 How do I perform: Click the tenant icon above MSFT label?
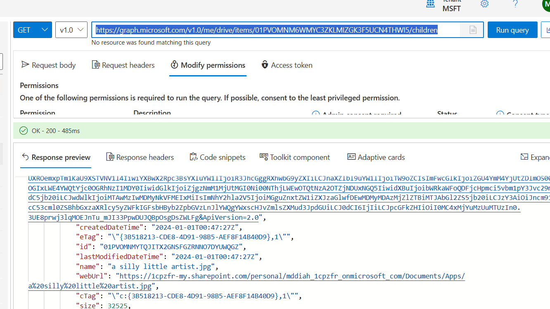click(430, 4)
